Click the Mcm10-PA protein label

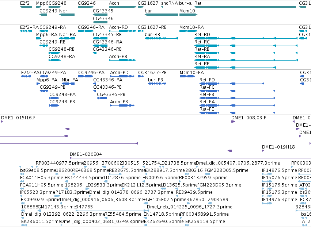(192, 73)
